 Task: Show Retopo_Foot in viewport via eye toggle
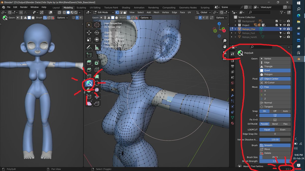point(285,33)
